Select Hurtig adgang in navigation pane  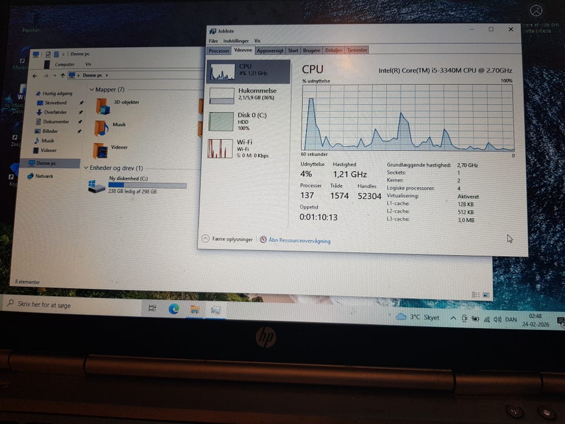[54, 94]
